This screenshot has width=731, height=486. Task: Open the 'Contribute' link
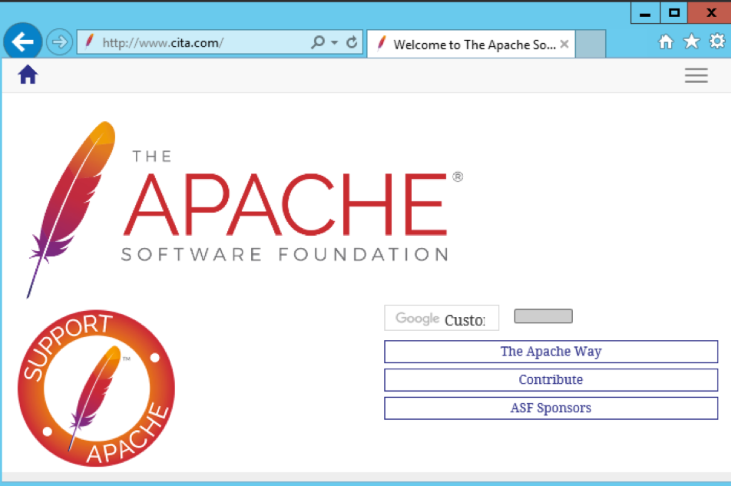551,380
